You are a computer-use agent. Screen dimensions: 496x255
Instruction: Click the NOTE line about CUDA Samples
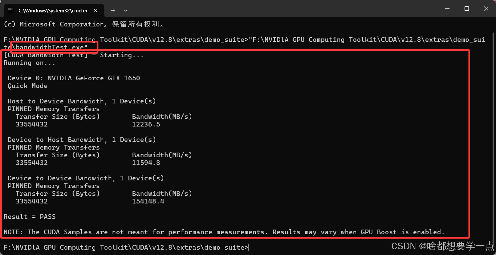224,232
